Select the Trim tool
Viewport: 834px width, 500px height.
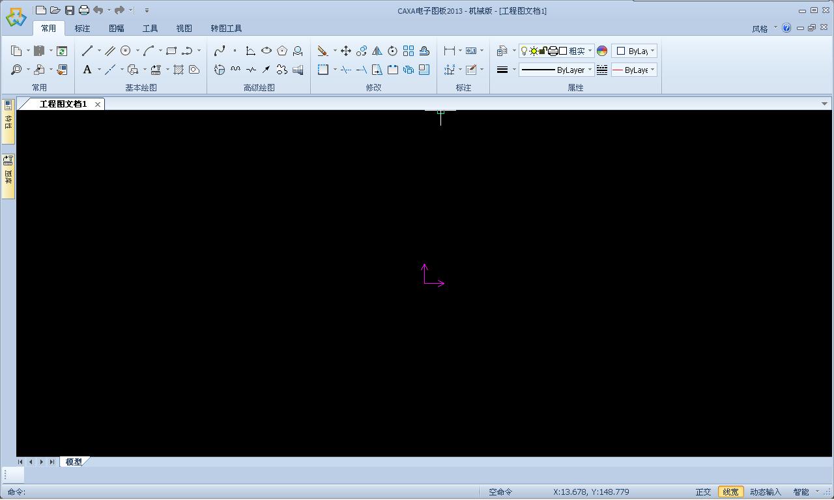click(x=346, y=70)
